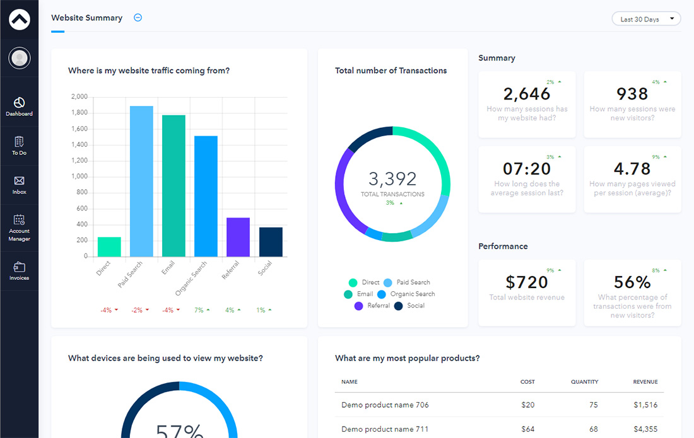The width and height of the screenshot is (694, 438).
Task: Click the $64 cost cell
Action: [x=527, y=429]
